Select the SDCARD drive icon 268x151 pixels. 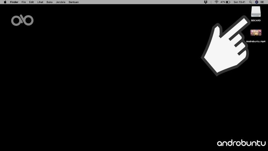click(256, 11)
